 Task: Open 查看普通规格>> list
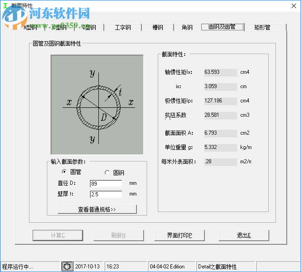(97, 209)
